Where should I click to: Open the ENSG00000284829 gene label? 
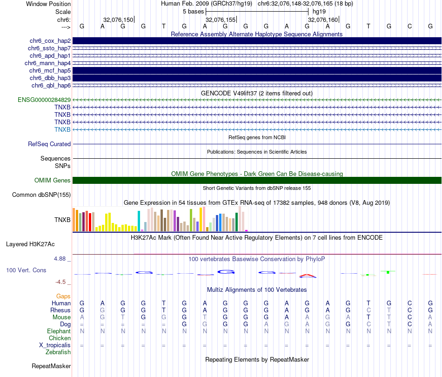click(x=44, y=100)
